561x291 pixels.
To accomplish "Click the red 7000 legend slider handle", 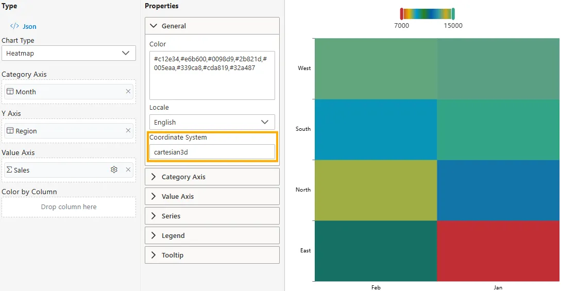I will (x=402, y=14).
